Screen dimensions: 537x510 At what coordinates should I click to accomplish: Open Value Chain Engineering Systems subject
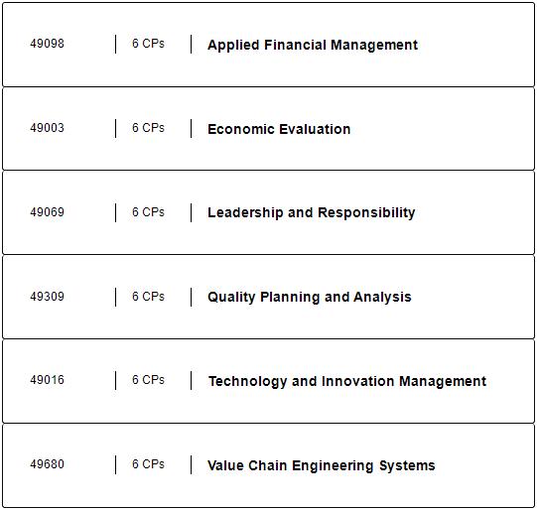(322, 465)
